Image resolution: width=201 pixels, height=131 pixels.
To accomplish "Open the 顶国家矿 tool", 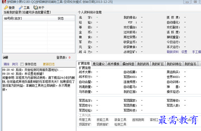I will pos(85,124).
